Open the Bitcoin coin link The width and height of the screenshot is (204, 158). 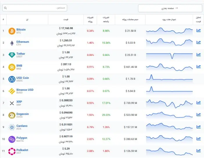(x=21, y=30)
